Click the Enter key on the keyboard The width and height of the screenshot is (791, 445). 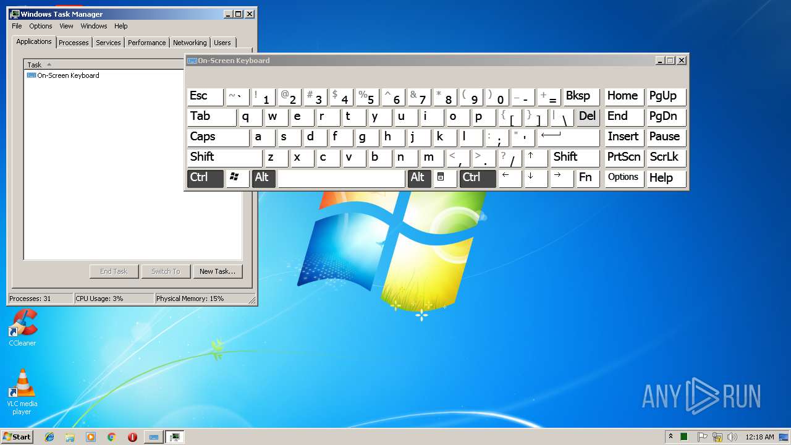tap(569, 137)
